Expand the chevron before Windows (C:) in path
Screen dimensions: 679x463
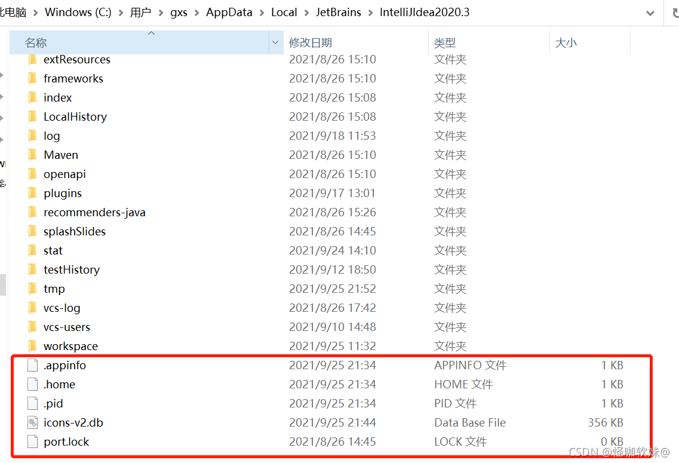pos(35,13)
